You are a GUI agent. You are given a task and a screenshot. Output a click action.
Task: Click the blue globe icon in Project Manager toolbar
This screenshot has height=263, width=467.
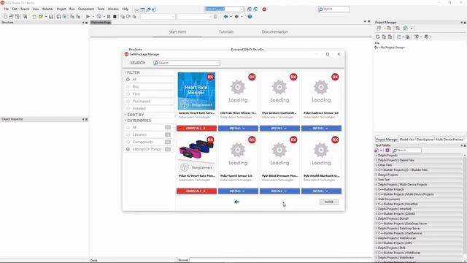408,37
